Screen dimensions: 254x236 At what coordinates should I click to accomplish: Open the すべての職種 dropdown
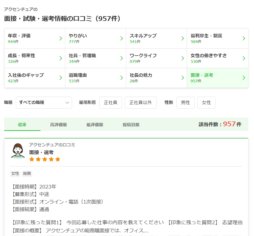click(44, 102)
